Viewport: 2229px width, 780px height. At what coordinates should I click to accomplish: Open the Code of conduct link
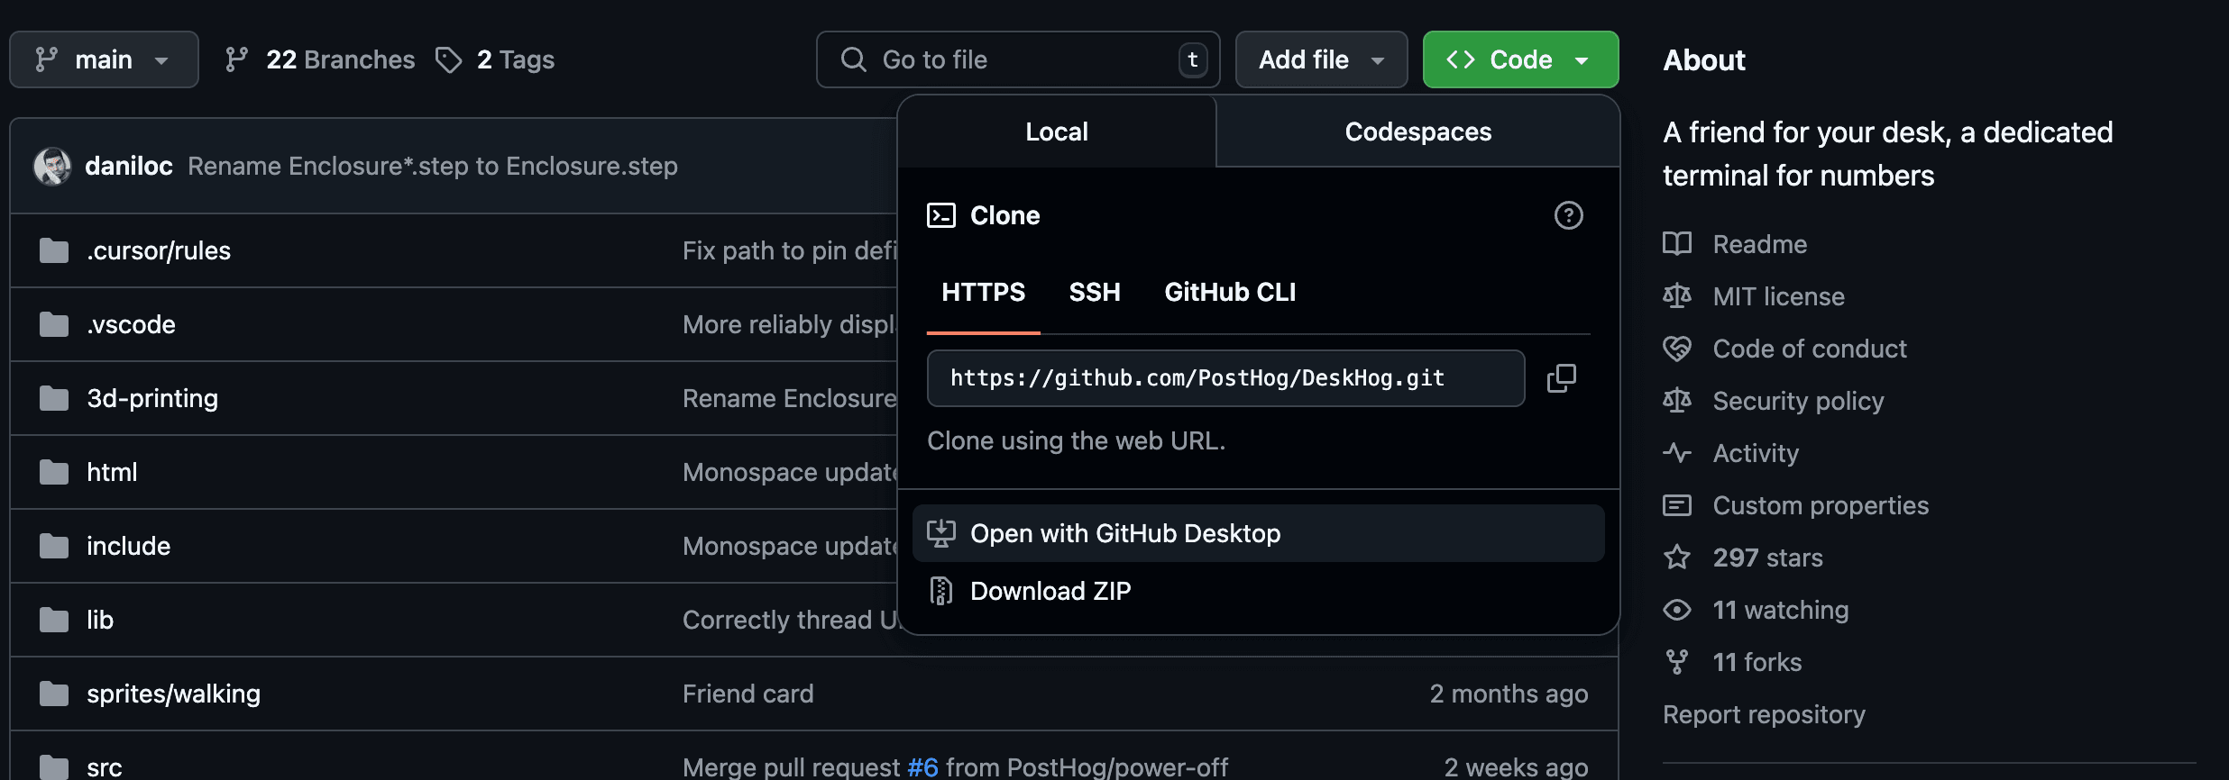tap(1810, 349)
